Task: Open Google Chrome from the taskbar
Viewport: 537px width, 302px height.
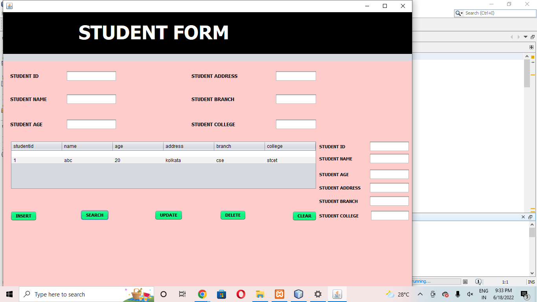Action: coord(202,294)
